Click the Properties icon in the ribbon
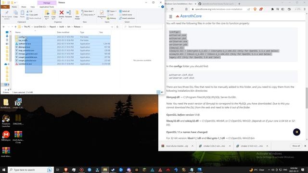308x173 pixels. (102, 14)
